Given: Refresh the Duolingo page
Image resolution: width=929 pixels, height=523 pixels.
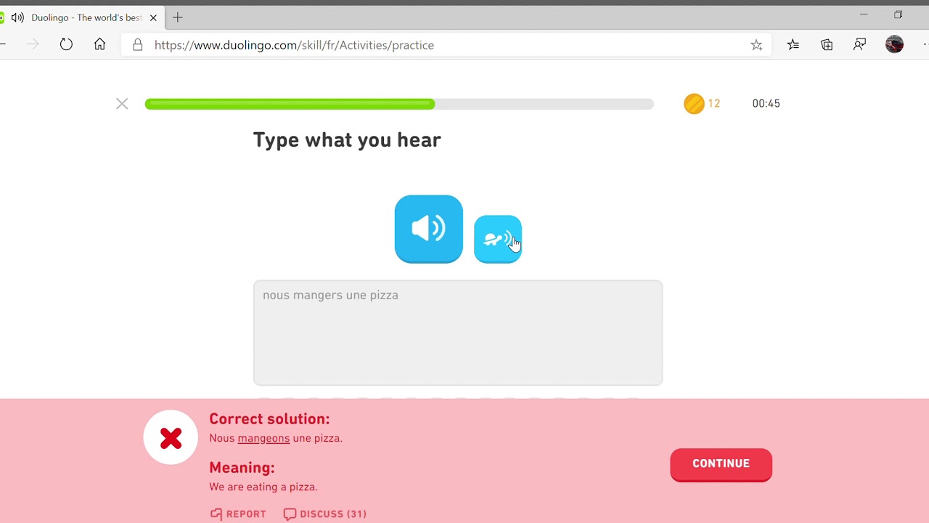Looking at the screenshot, I should point(66,45).
